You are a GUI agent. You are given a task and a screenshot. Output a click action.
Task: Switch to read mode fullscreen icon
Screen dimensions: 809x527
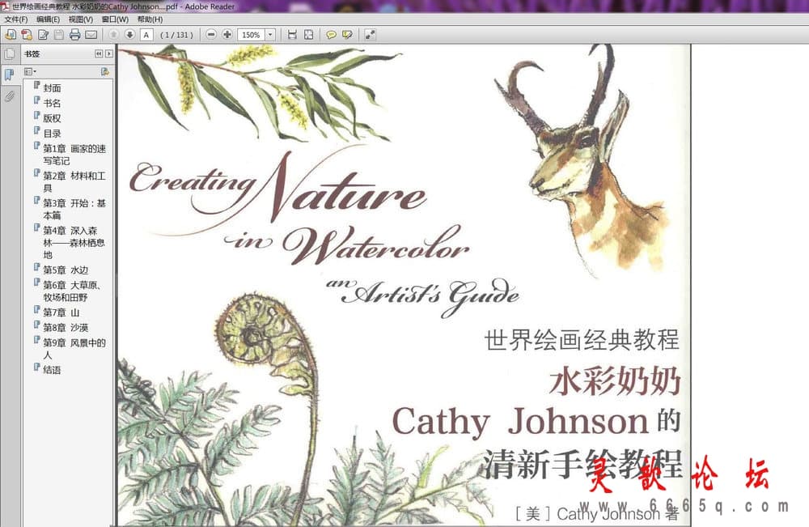click(x=370, y=35)
